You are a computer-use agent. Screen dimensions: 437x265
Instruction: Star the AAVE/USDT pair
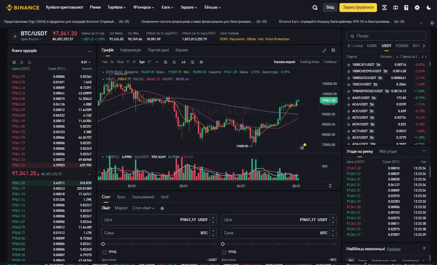(x=349, y=98)
